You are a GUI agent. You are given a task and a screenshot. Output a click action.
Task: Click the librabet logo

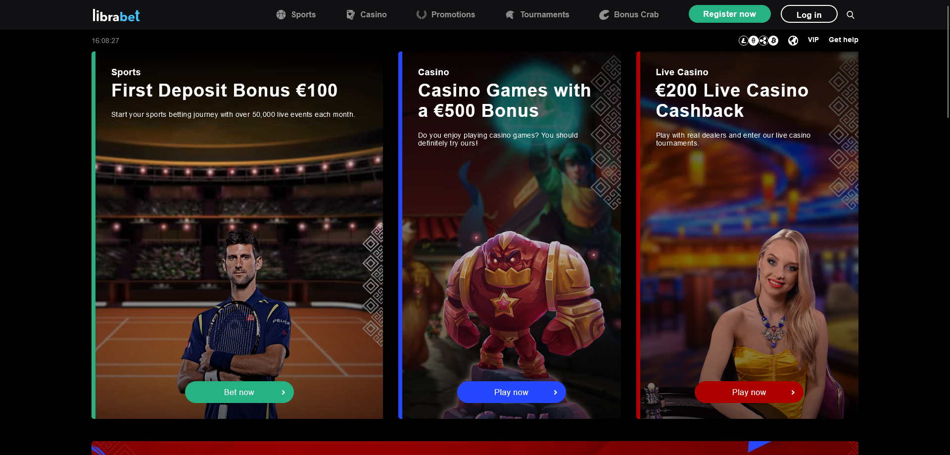[116, 15]
